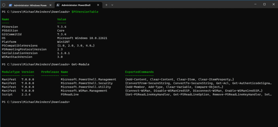Viewport: 278px width, 127px height.
Task: Maximize the terminal window
Action: coord(264,4)
